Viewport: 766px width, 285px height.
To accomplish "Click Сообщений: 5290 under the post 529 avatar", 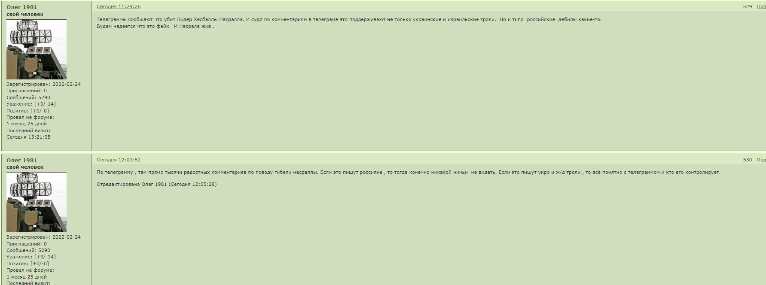I will (28, 97).
